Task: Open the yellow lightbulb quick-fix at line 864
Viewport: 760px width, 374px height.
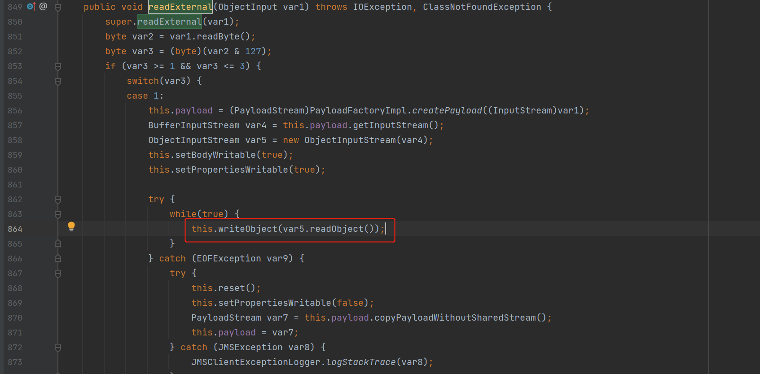Action: 71,226
